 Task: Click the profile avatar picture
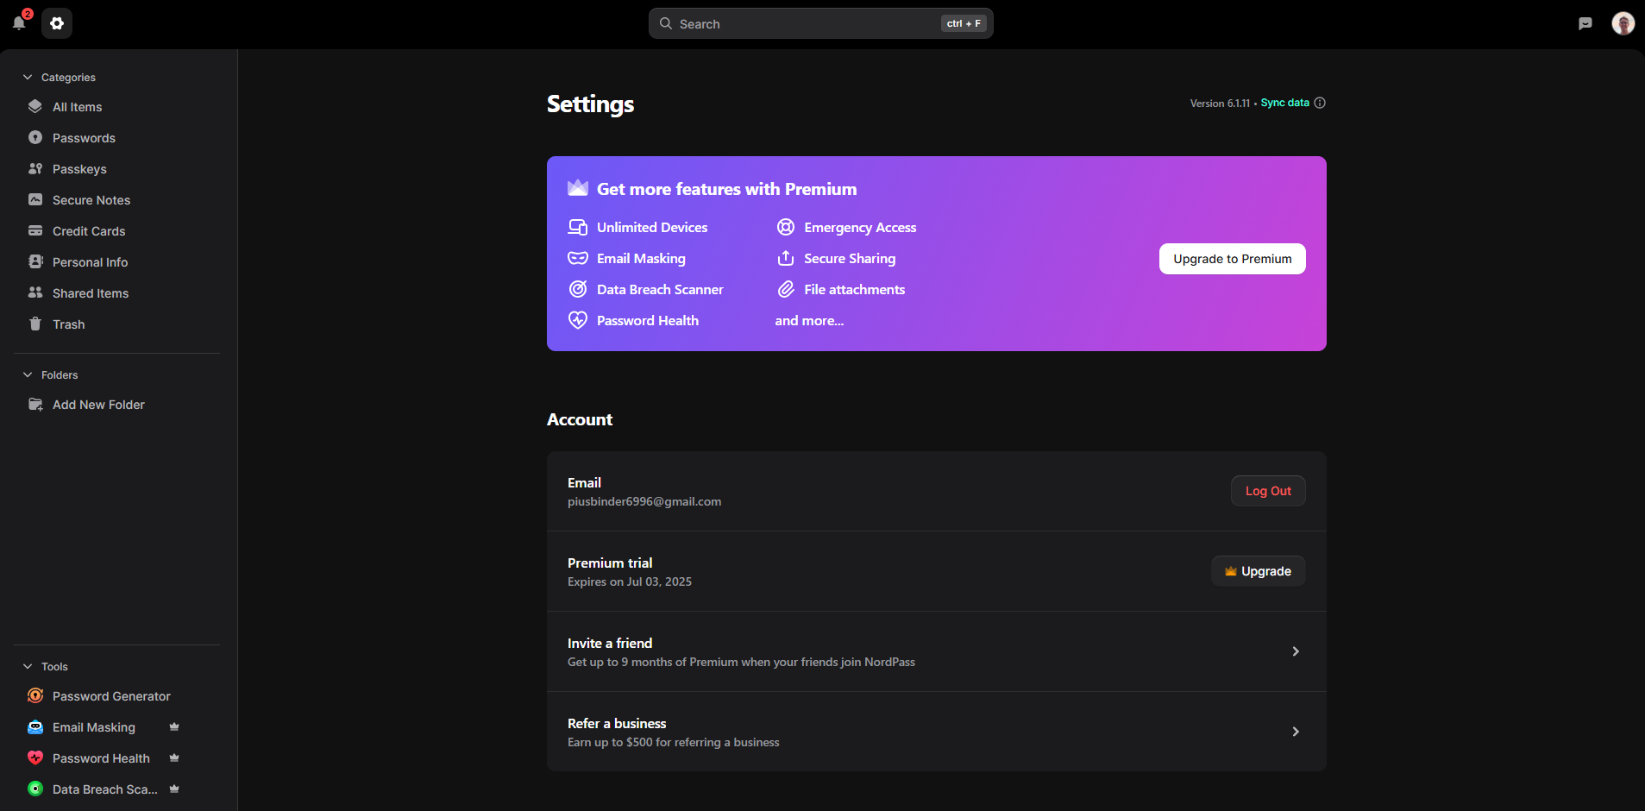[x=1623, y=23]
